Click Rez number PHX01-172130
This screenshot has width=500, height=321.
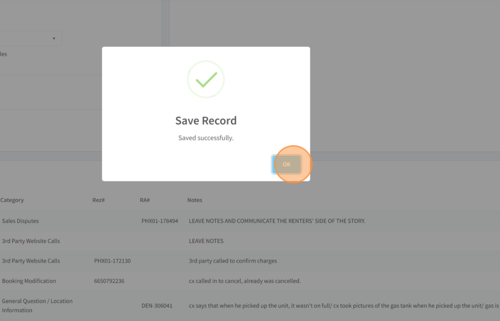click(112, 261)
